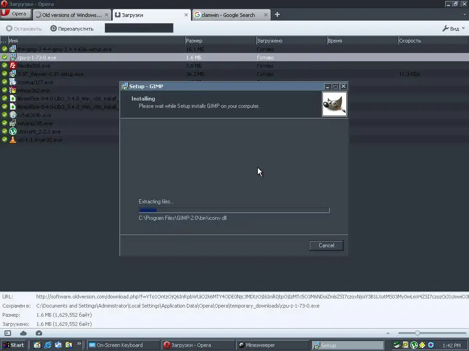This screenshot has width=469, height=351.
Task: Sort downloads by Имя column header
Action: (x=97, y=41)
